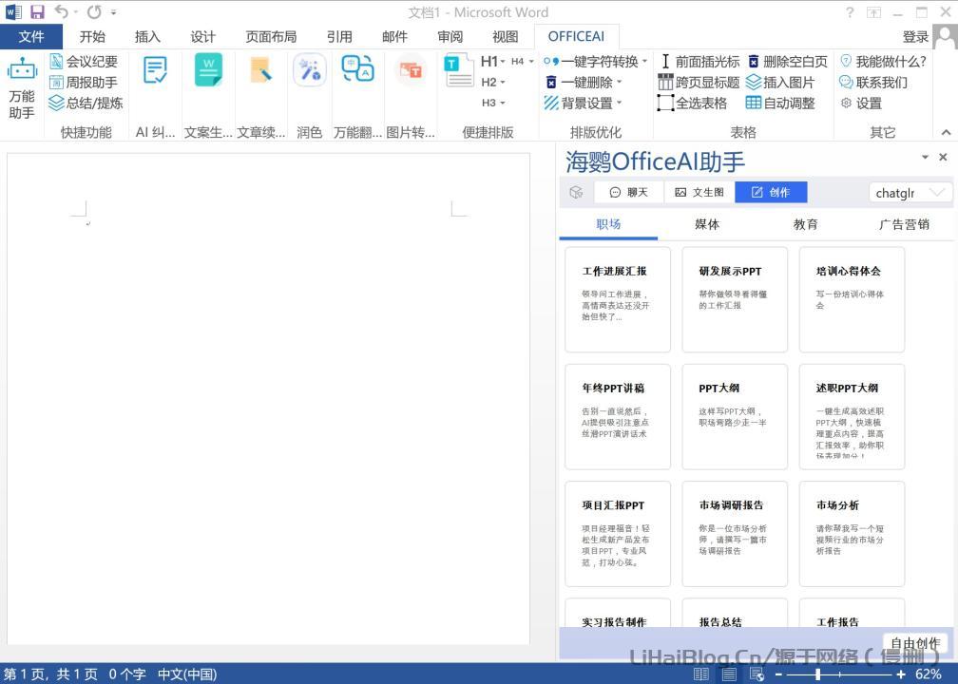Select the 总结/提炼 summarize tool
958x684 pixels.
point(86,104)
